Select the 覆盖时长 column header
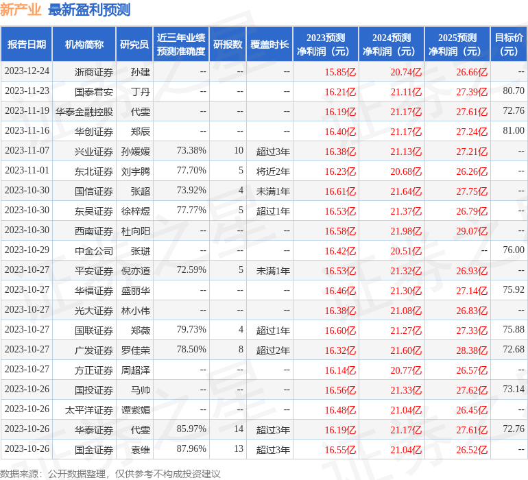Screen dimensions: 528x480 coord(269,44)
